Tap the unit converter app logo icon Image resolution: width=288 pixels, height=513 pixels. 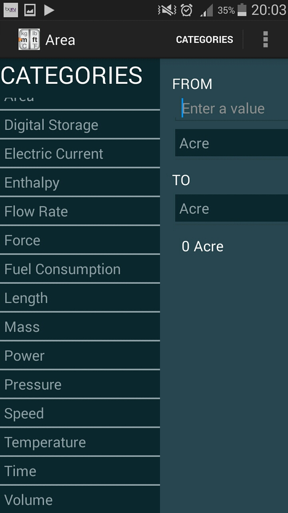point(29,39)
